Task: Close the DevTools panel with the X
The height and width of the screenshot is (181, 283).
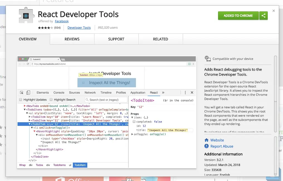Action: pos(192,92)
